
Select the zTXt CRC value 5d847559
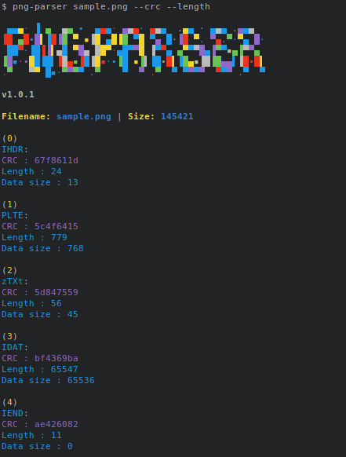pos(56,292)
